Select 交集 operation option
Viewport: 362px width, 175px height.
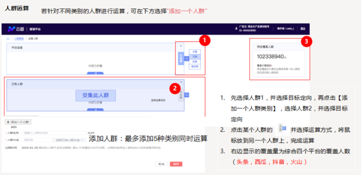(x=195, y=57)
